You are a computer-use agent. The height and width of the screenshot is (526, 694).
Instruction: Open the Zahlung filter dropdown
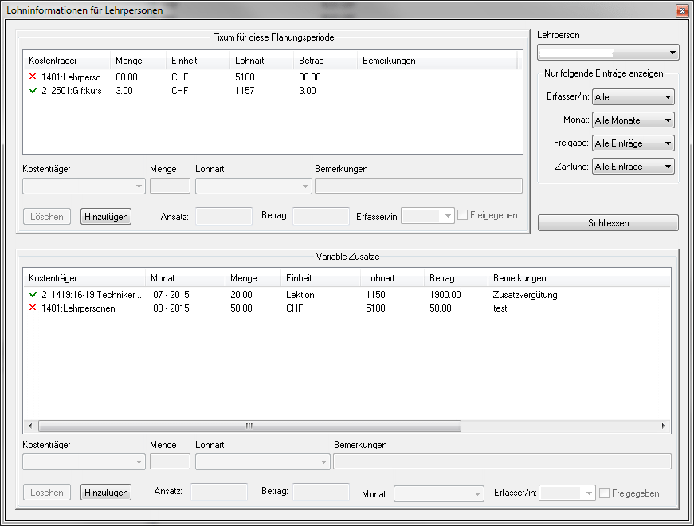(x=633, y=167)
